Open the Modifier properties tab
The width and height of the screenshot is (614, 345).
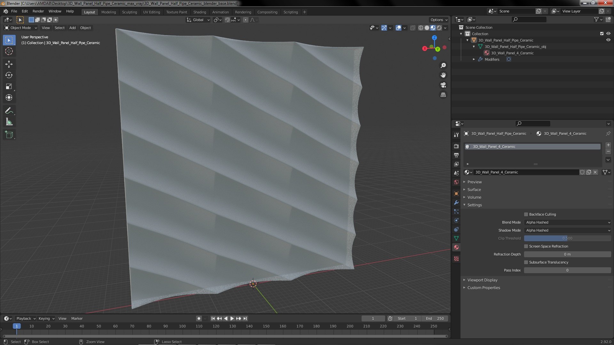click(456, 203)
